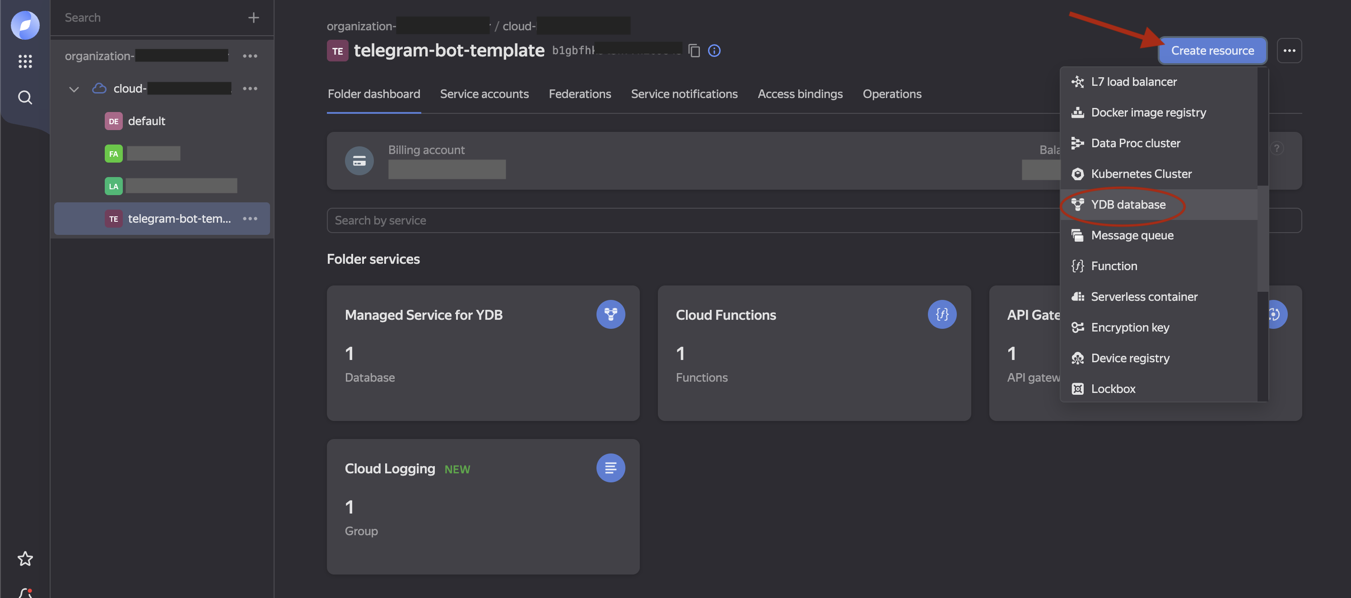
Task: Click the Managed Service for YDB icon
Action: click(x=610, y=314)
